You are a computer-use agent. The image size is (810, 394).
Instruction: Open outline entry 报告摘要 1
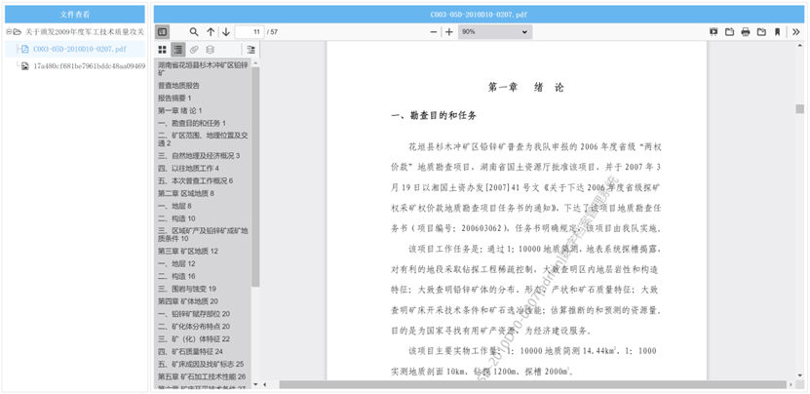(x=174, y=98)
